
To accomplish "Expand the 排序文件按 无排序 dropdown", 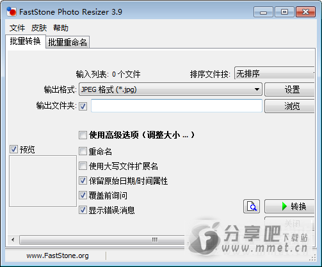I will [275, 73].
